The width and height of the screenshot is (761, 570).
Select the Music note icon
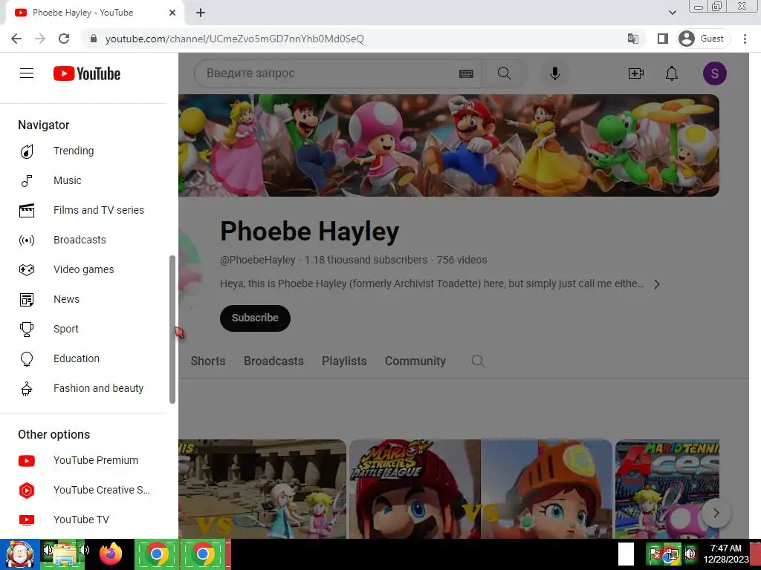point(27,181)
